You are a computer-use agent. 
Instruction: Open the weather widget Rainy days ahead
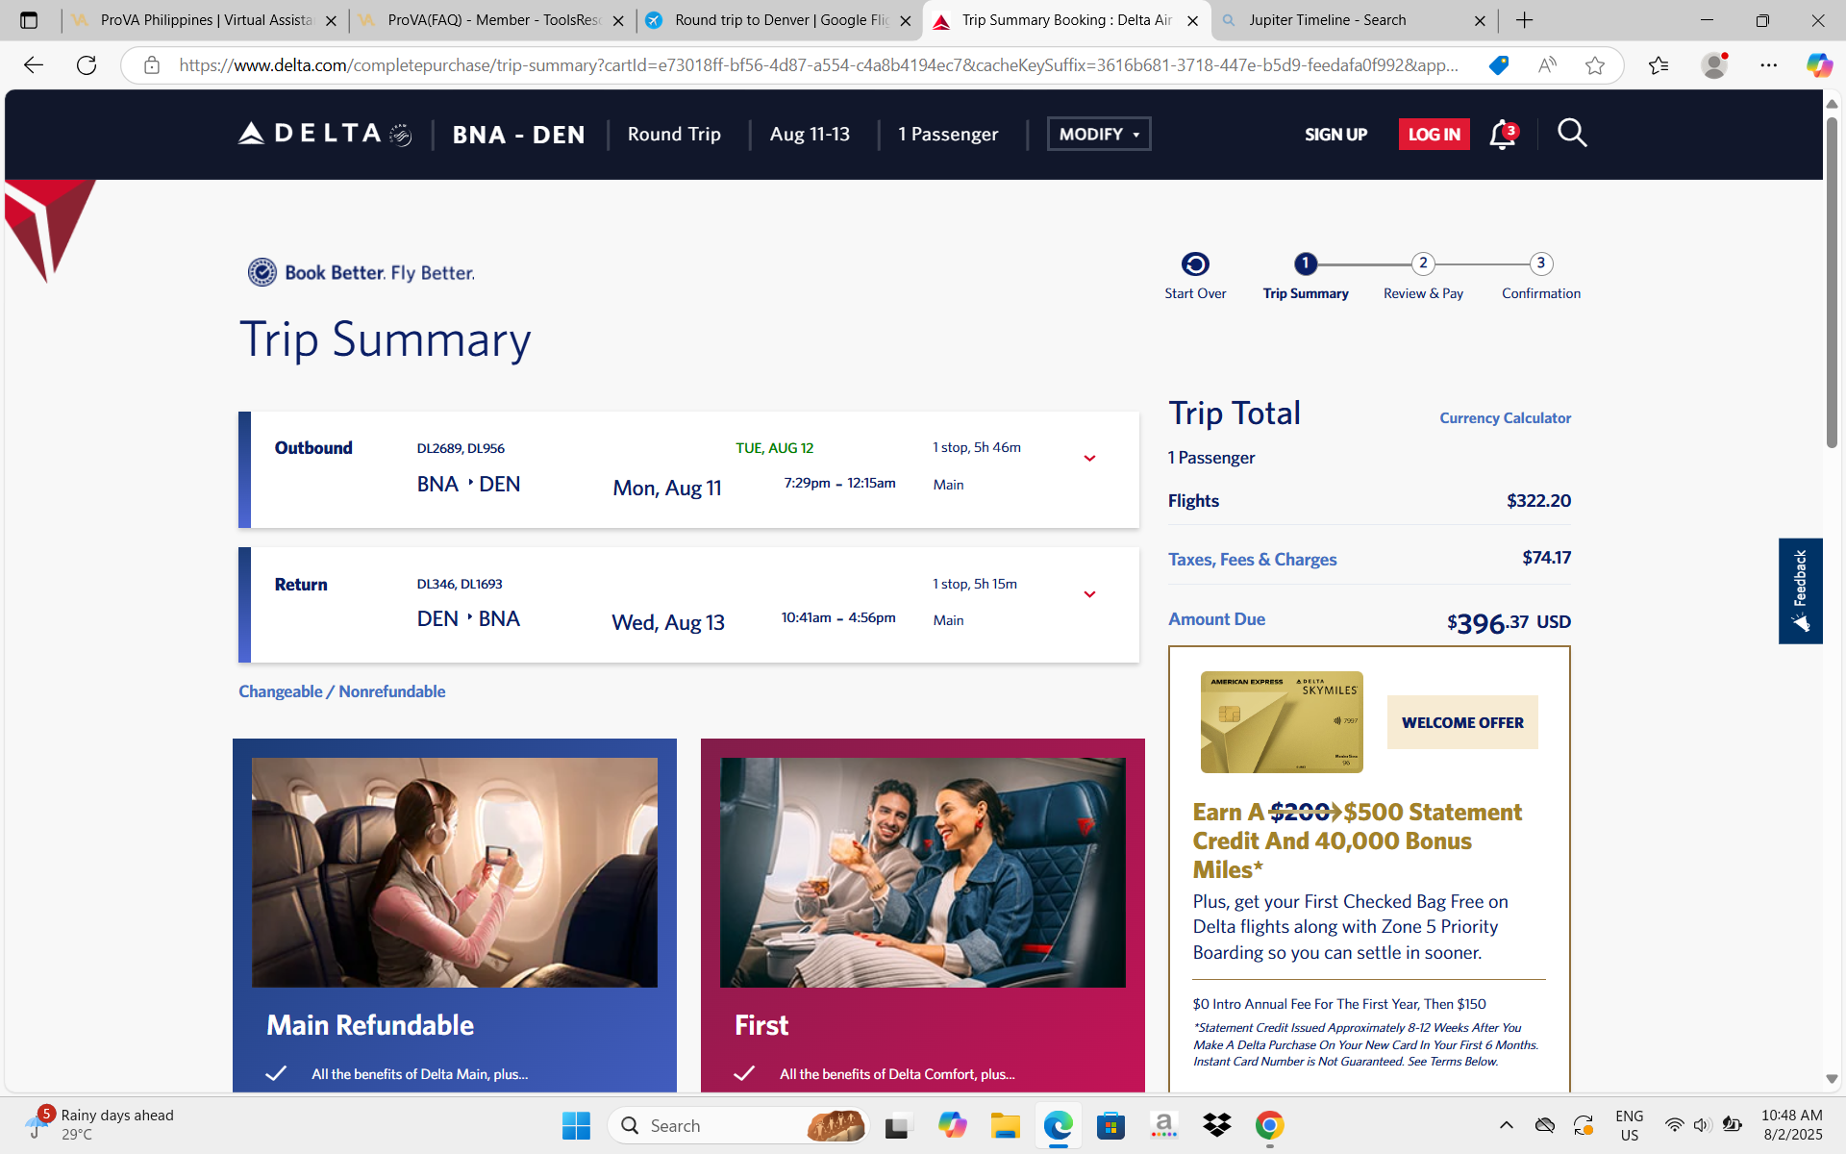[x=101, y=1124]
